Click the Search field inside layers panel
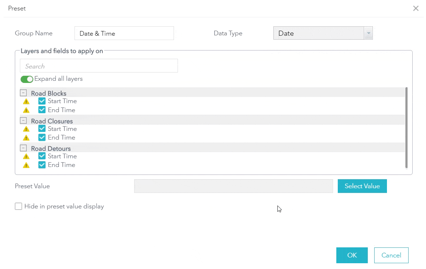Image resolution: width=426 pixels, height=269 pixels. pyautogui.click(x=98, y=66)
